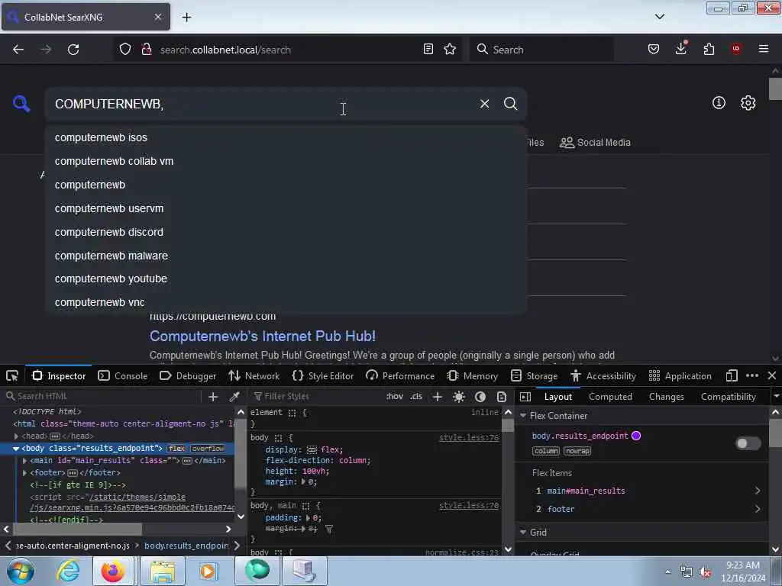The width and height of the screenshot is (782, 586).
Task: Collapse the body element tree node
Action: coord(16,449)
